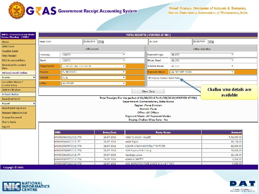Click the NIC National Informatics Centre logo

(x=26, y=186)
